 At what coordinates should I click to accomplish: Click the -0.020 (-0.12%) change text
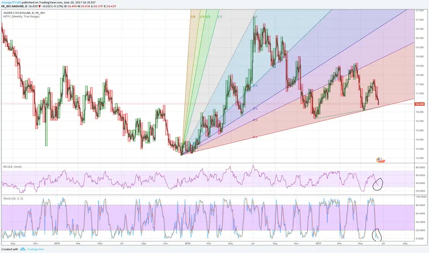pyautogui.click(x=52, y=6)
